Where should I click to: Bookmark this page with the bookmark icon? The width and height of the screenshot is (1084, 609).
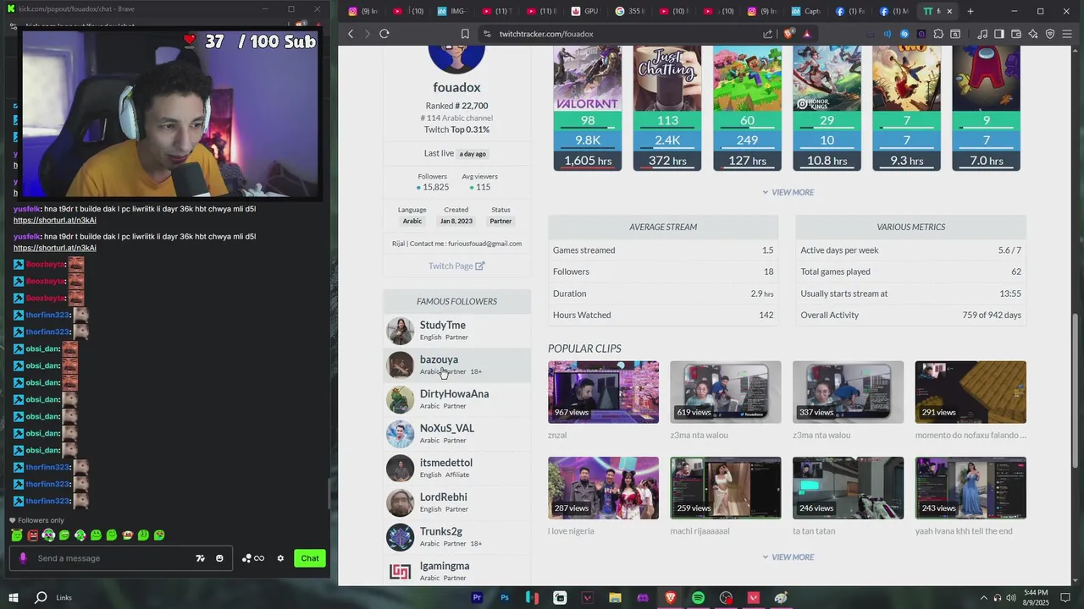[x=465, y=34]
